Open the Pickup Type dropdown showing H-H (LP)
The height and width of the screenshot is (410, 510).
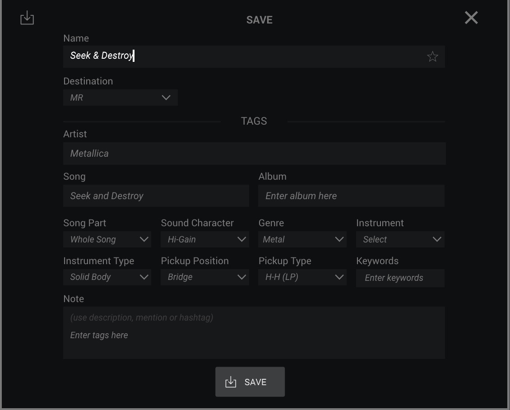[x=302, y=277]
